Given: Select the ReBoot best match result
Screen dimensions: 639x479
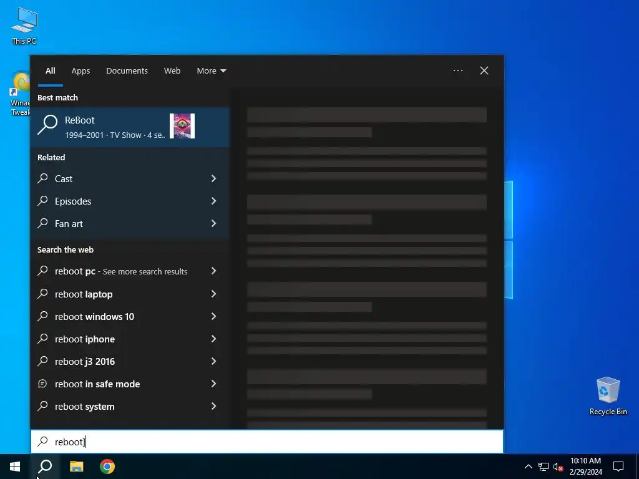Looking at the screenshot, I should [x=130, y=127].
